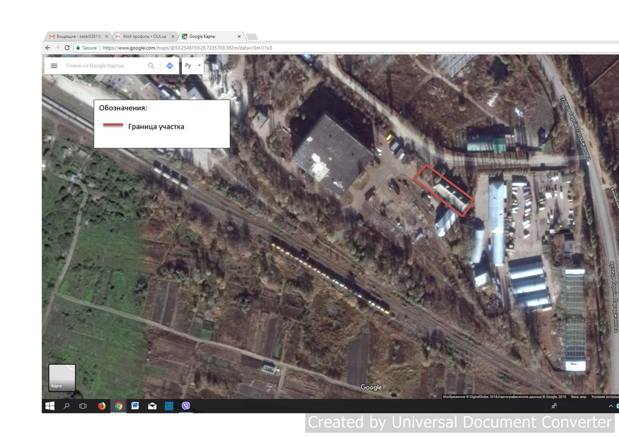Open a new browser tab
619x437 pixels.
[x=252, y=37]
